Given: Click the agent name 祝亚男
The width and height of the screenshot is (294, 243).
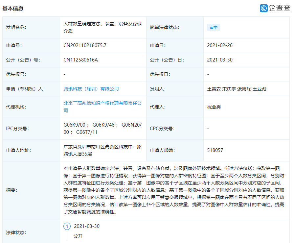Looking at the screenshot, I should (214, 107).
